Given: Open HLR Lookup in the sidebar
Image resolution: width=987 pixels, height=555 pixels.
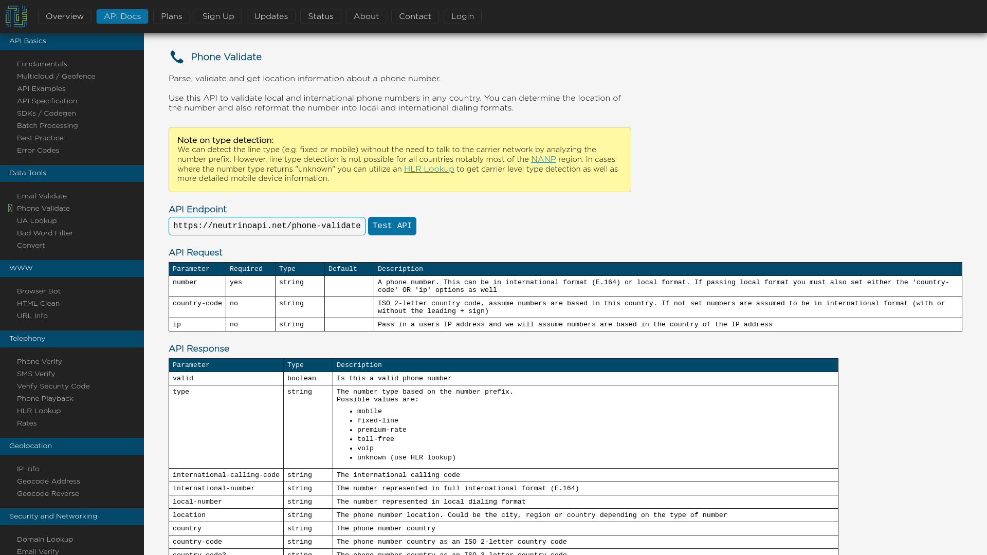Looking at the screenshot, I should [x=39, y=411].
